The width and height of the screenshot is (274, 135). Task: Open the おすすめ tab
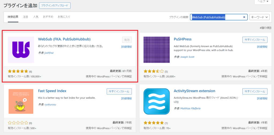(x=48, y=17)
